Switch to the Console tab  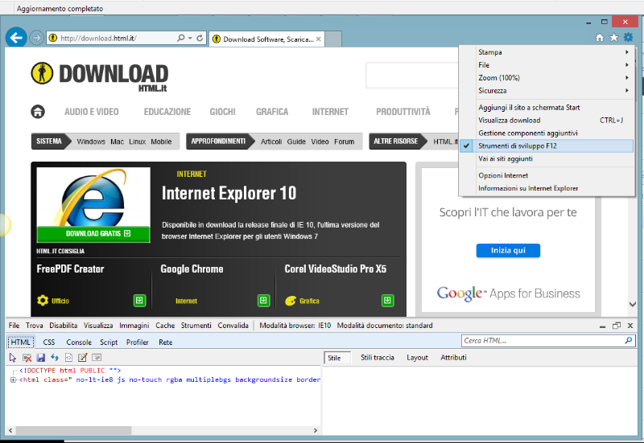tap(78, 342)
